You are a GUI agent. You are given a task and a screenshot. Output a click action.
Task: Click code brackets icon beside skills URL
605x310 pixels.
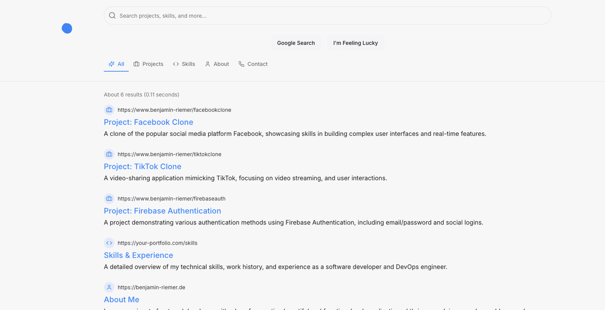(109, 243)
